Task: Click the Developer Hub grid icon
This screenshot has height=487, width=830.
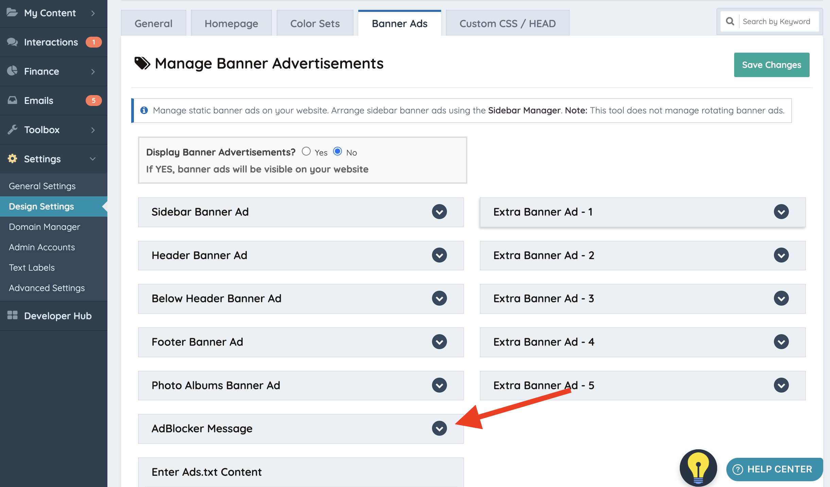Action: coord(13,315)
